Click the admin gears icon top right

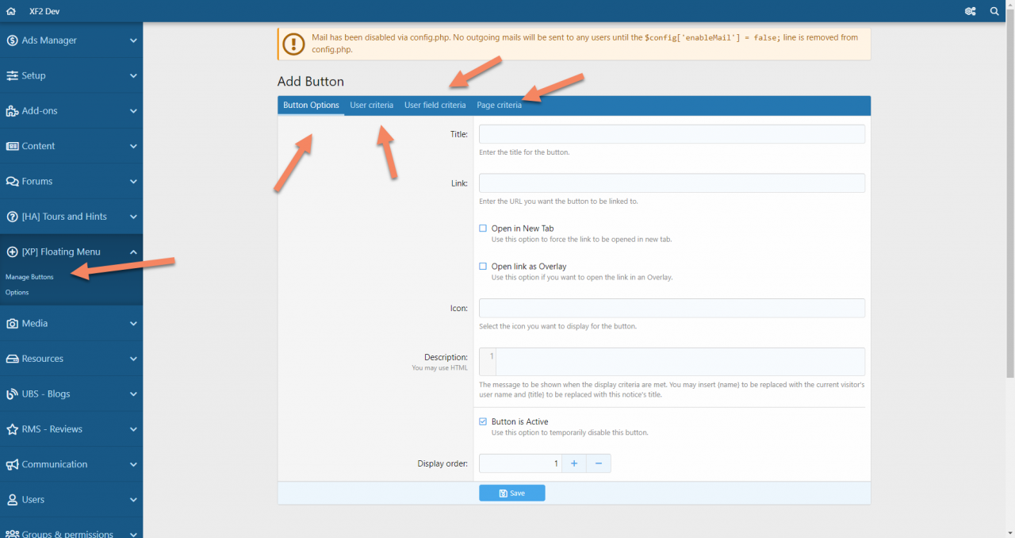click(970, 11)
